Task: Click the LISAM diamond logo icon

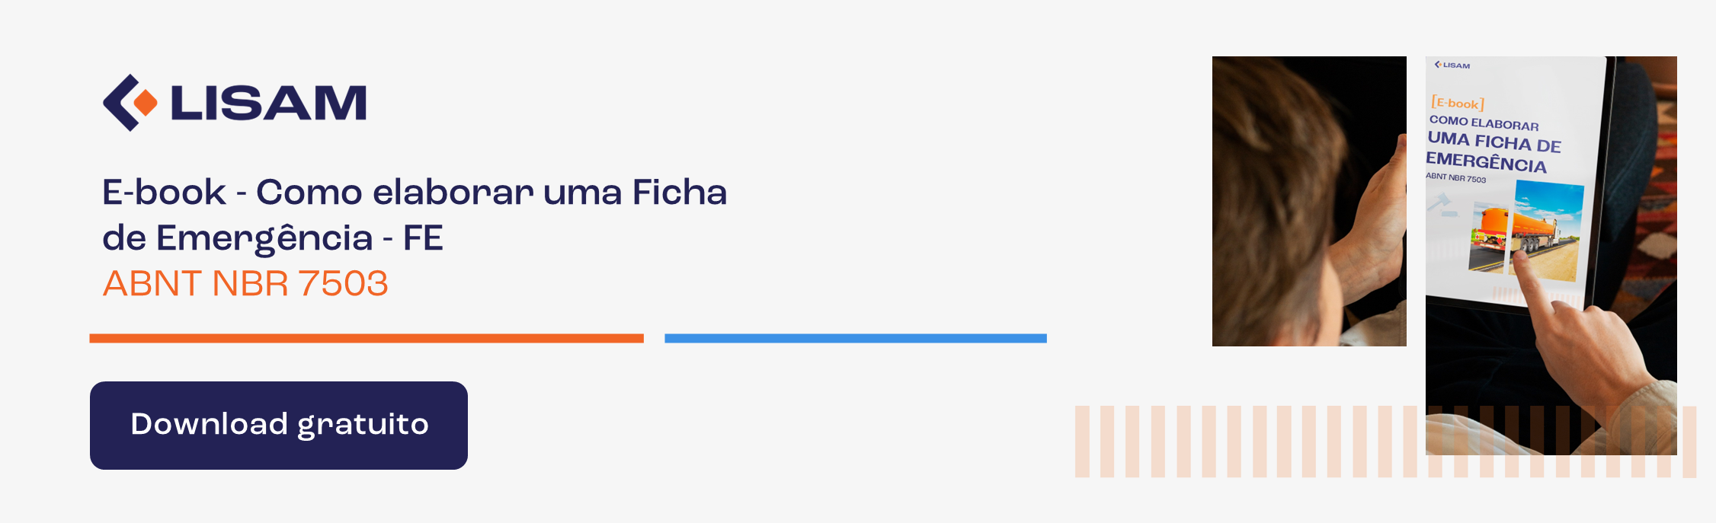Action: point(130,103)
